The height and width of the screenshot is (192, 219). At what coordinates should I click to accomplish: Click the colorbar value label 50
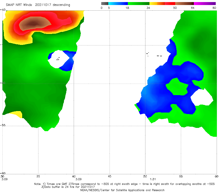[x=175, y=8]
